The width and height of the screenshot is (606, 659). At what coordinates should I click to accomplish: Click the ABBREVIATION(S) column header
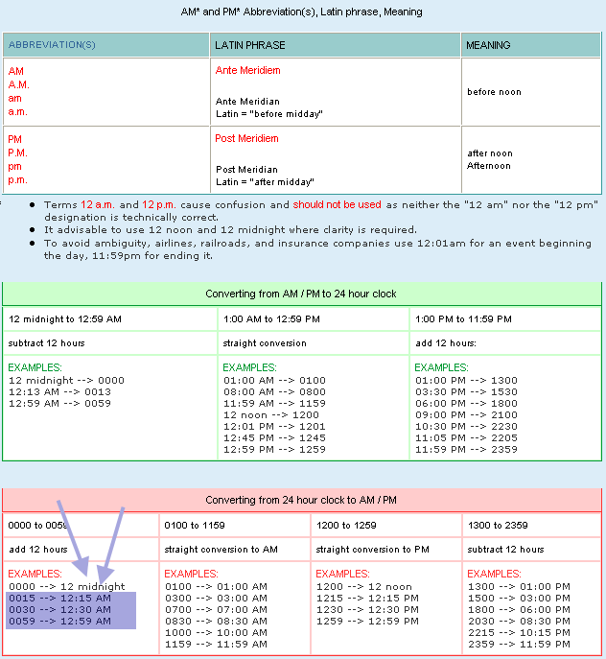105,44
